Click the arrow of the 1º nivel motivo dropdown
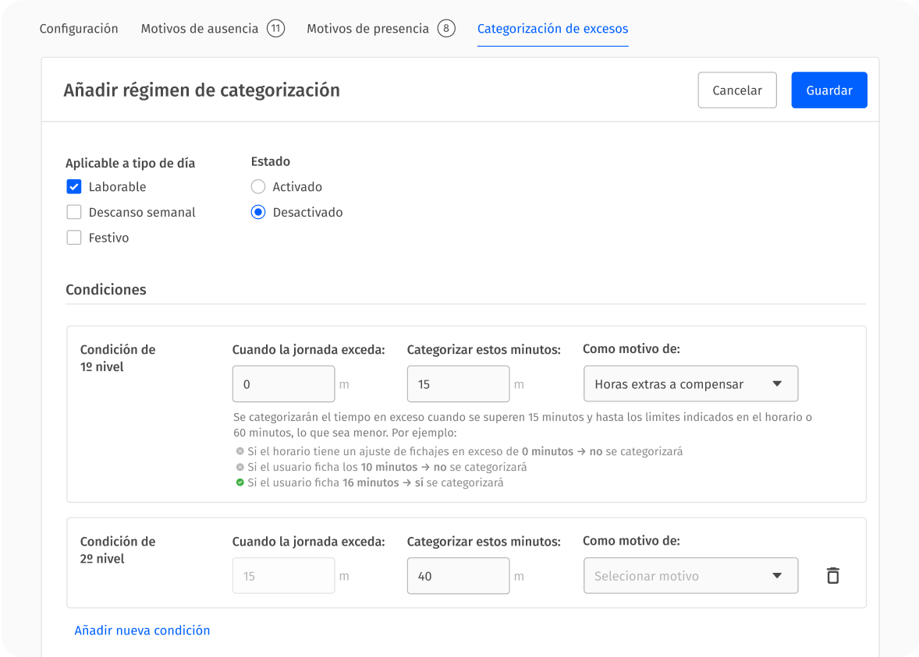Screen dimensions: 919x657 (776, 384)
